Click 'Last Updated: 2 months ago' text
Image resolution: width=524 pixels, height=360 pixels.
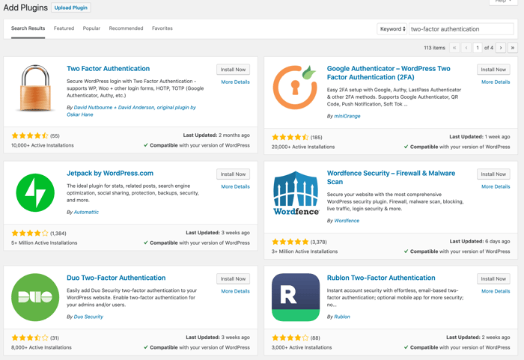click(216, 135)
